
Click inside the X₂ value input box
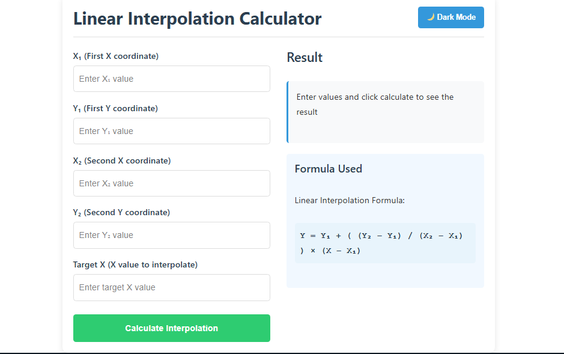[171, 183]
